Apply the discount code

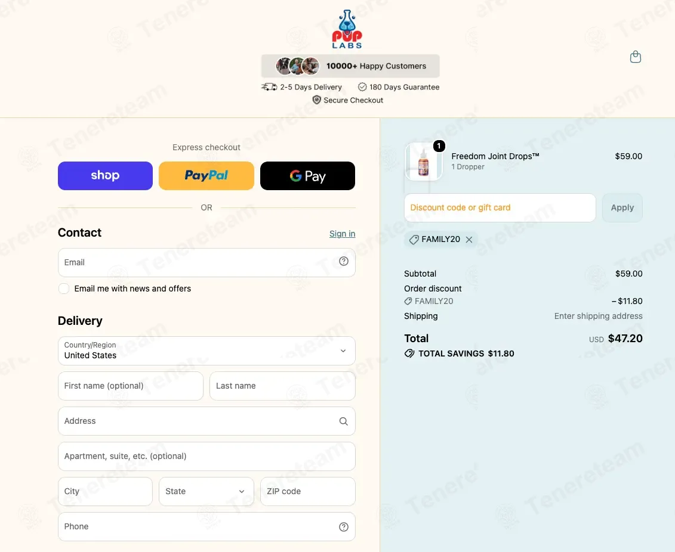click(622, 207)
